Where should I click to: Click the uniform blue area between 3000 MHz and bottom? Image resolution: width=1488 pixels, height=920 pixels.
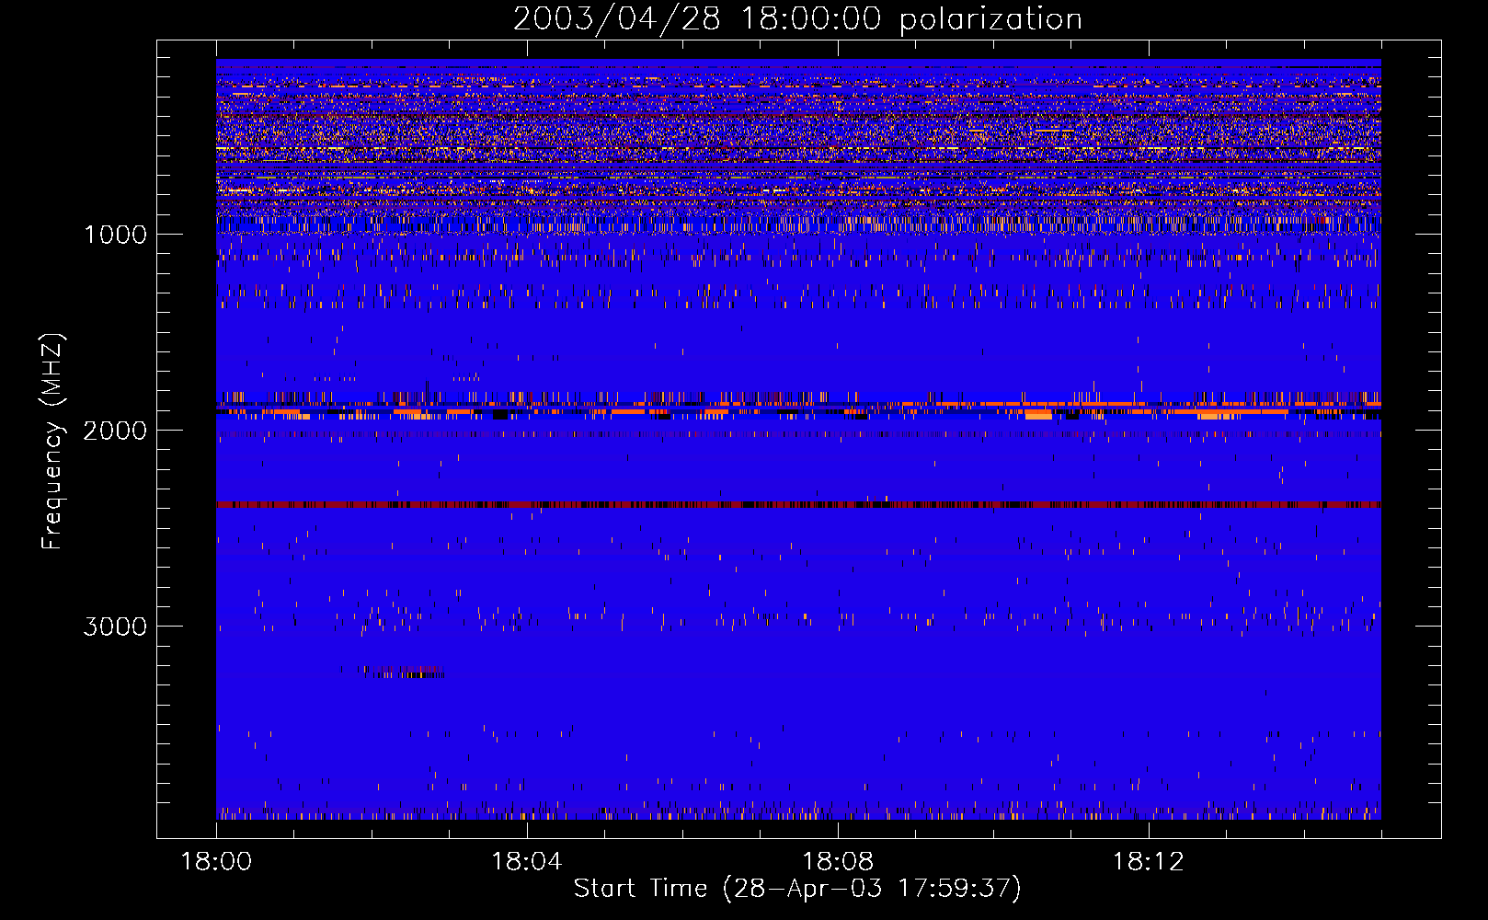coord(798,699)
